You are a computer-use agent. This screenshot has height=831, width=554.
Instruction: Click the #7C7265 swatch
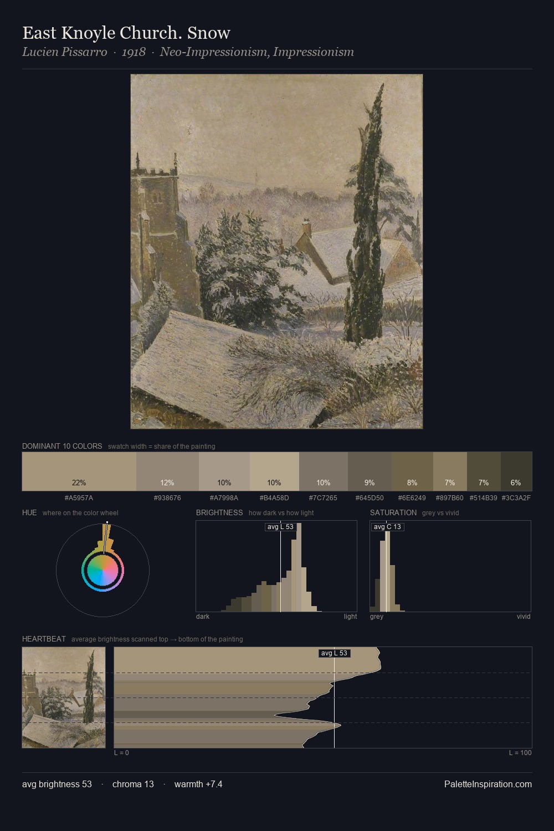(324, 471)
